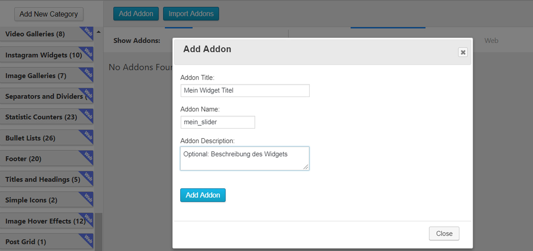Image resolution: width=533 pixels, height=251 pixels.
Task: Click the Addon Name input field
Action: tap(218, 122)
